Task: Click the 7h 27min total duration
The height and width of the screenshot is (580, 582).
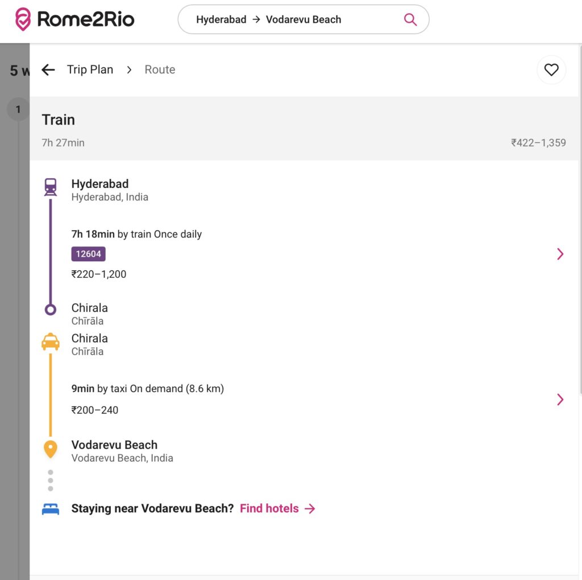Action: point(63,143)
